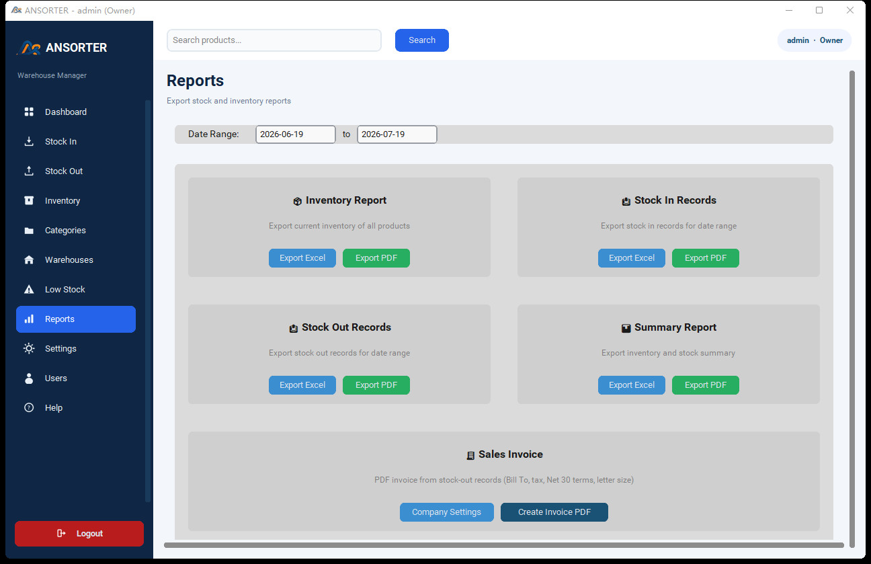
Task: Click 'Export inventory and stock summary' text
Action: click(x=669, y=353)
